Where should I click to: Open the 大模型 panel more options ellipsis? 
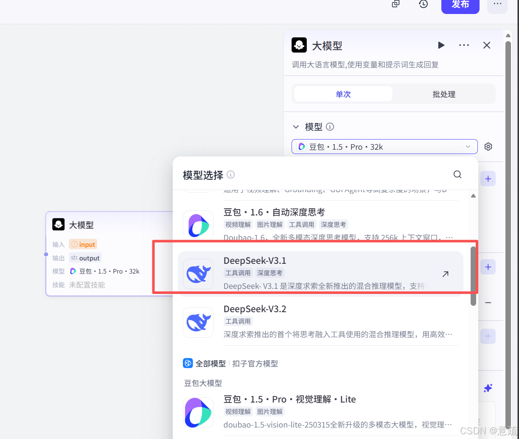(464, 45)
